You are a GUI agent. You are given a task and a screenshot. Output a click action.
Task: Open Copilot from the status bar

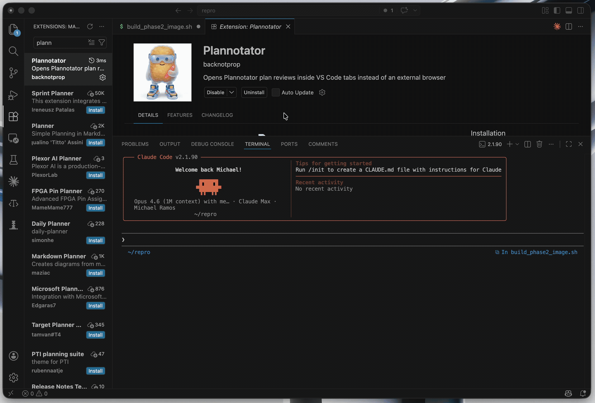tap(568, 393)
